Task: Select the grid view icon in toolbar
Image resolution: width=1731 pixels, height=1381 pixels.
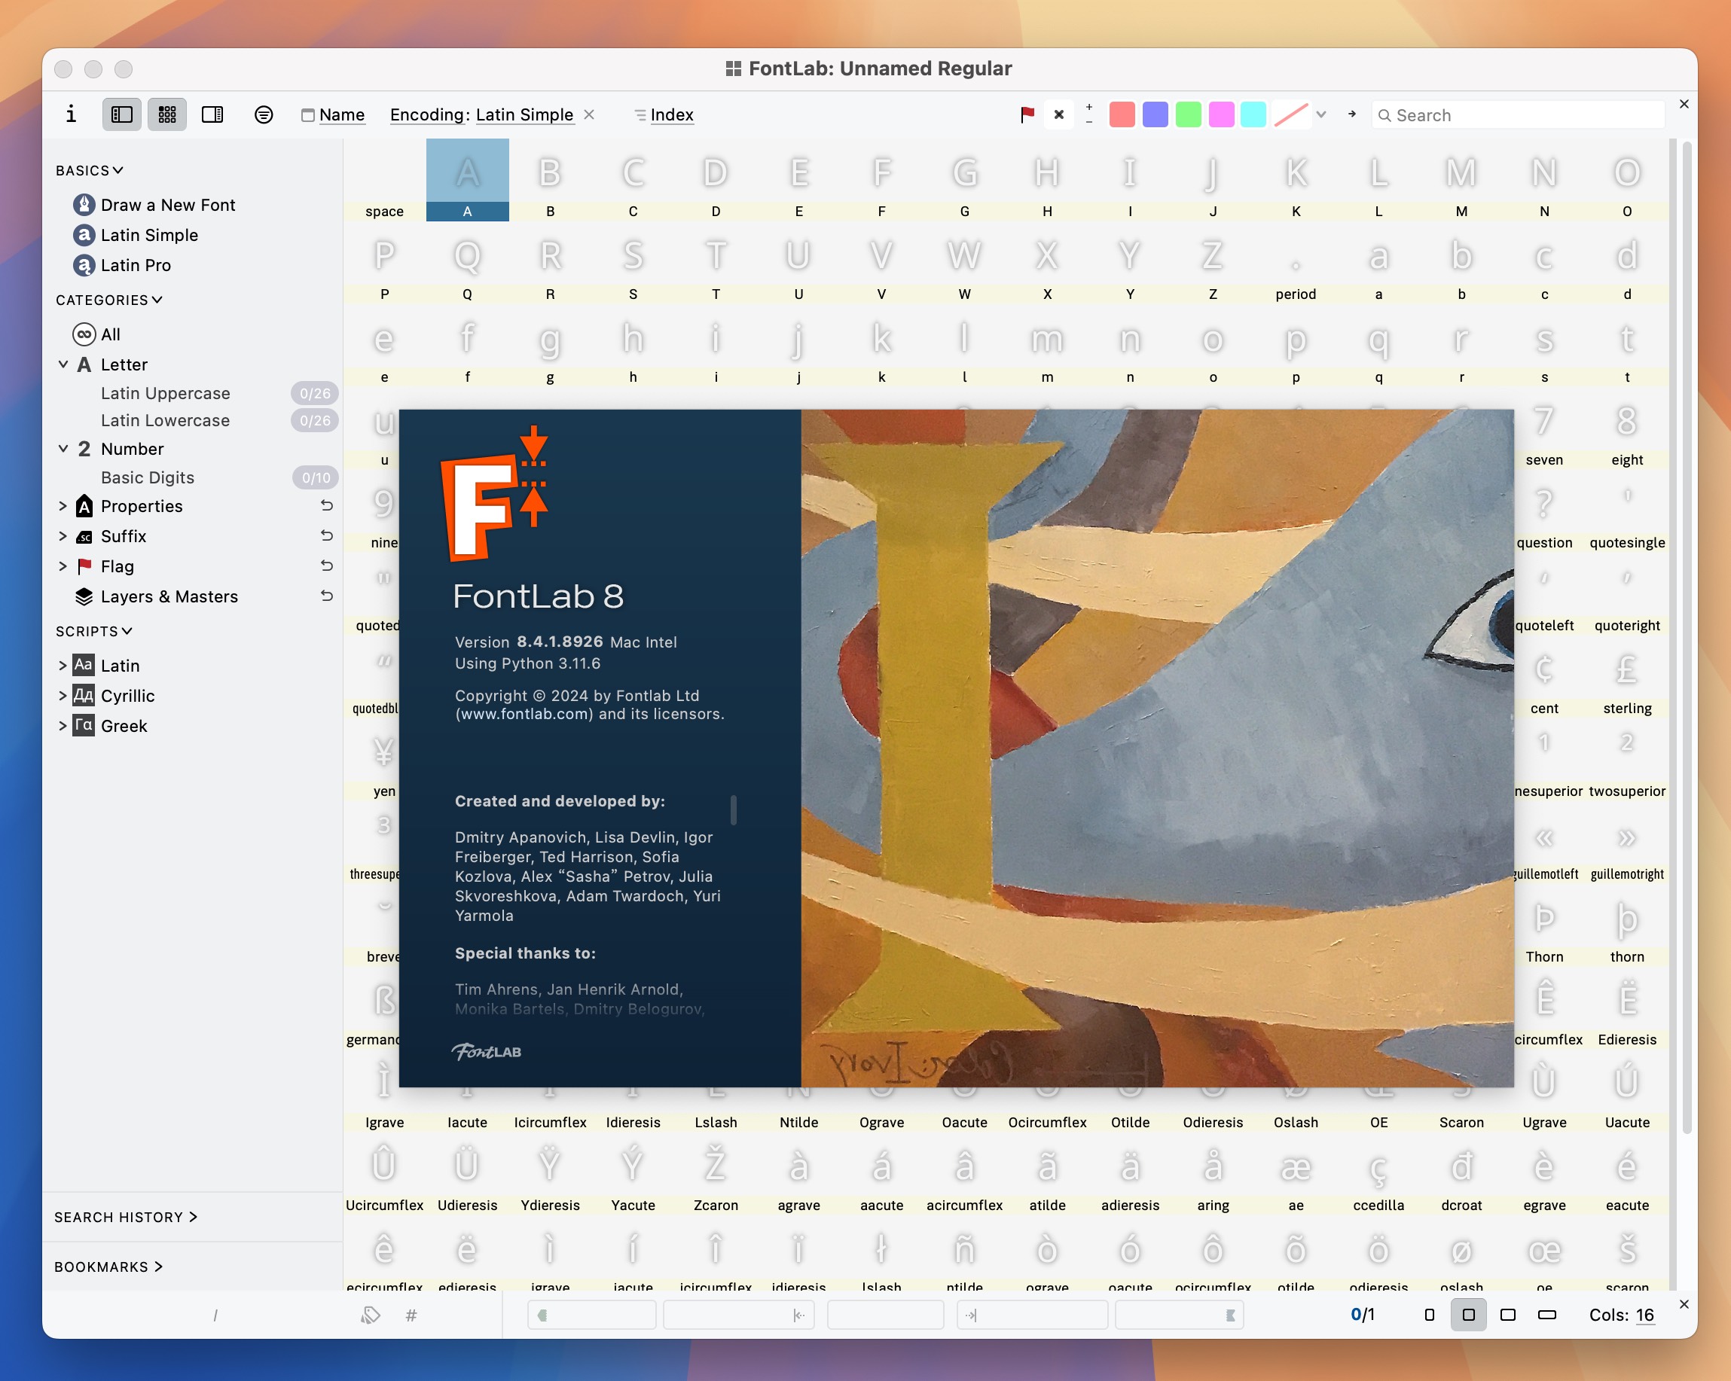Action: 166,114
